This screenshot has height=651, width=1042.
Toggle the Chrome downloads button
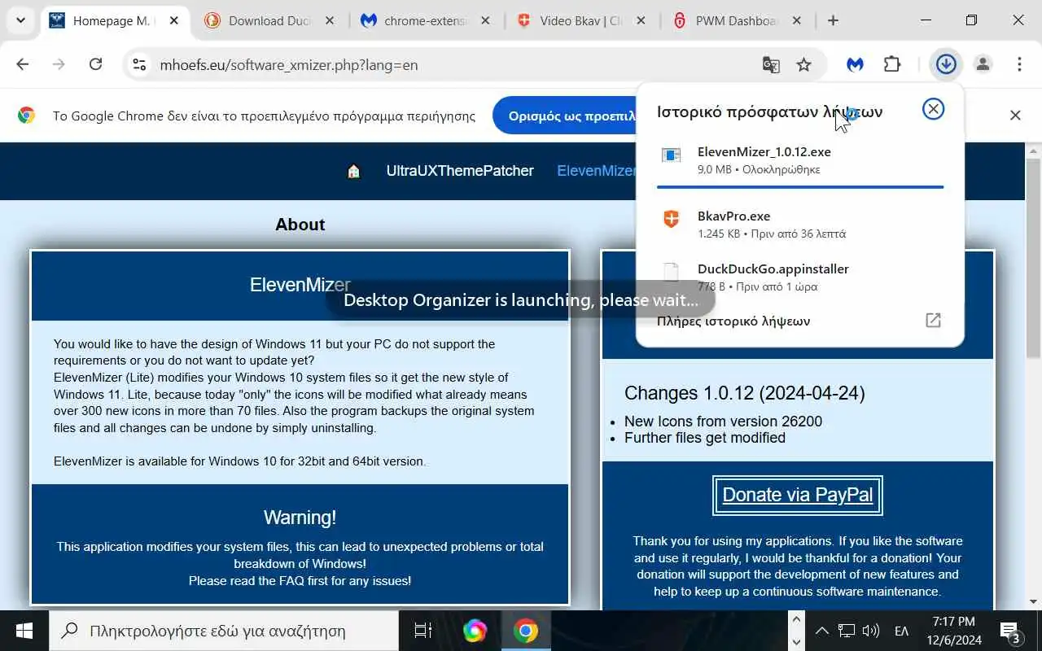pyautogui.click(x=946, y=64)
